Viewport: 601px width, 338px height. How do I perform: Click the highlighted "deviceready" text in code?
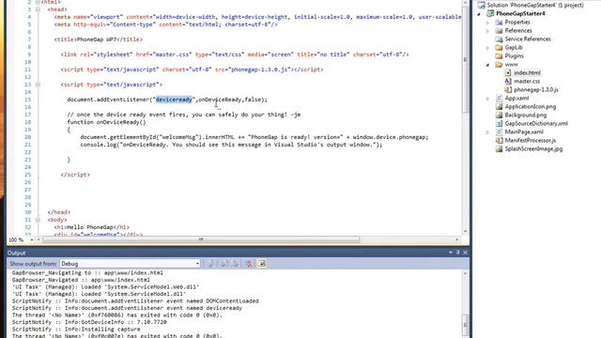tap(174, 100)
